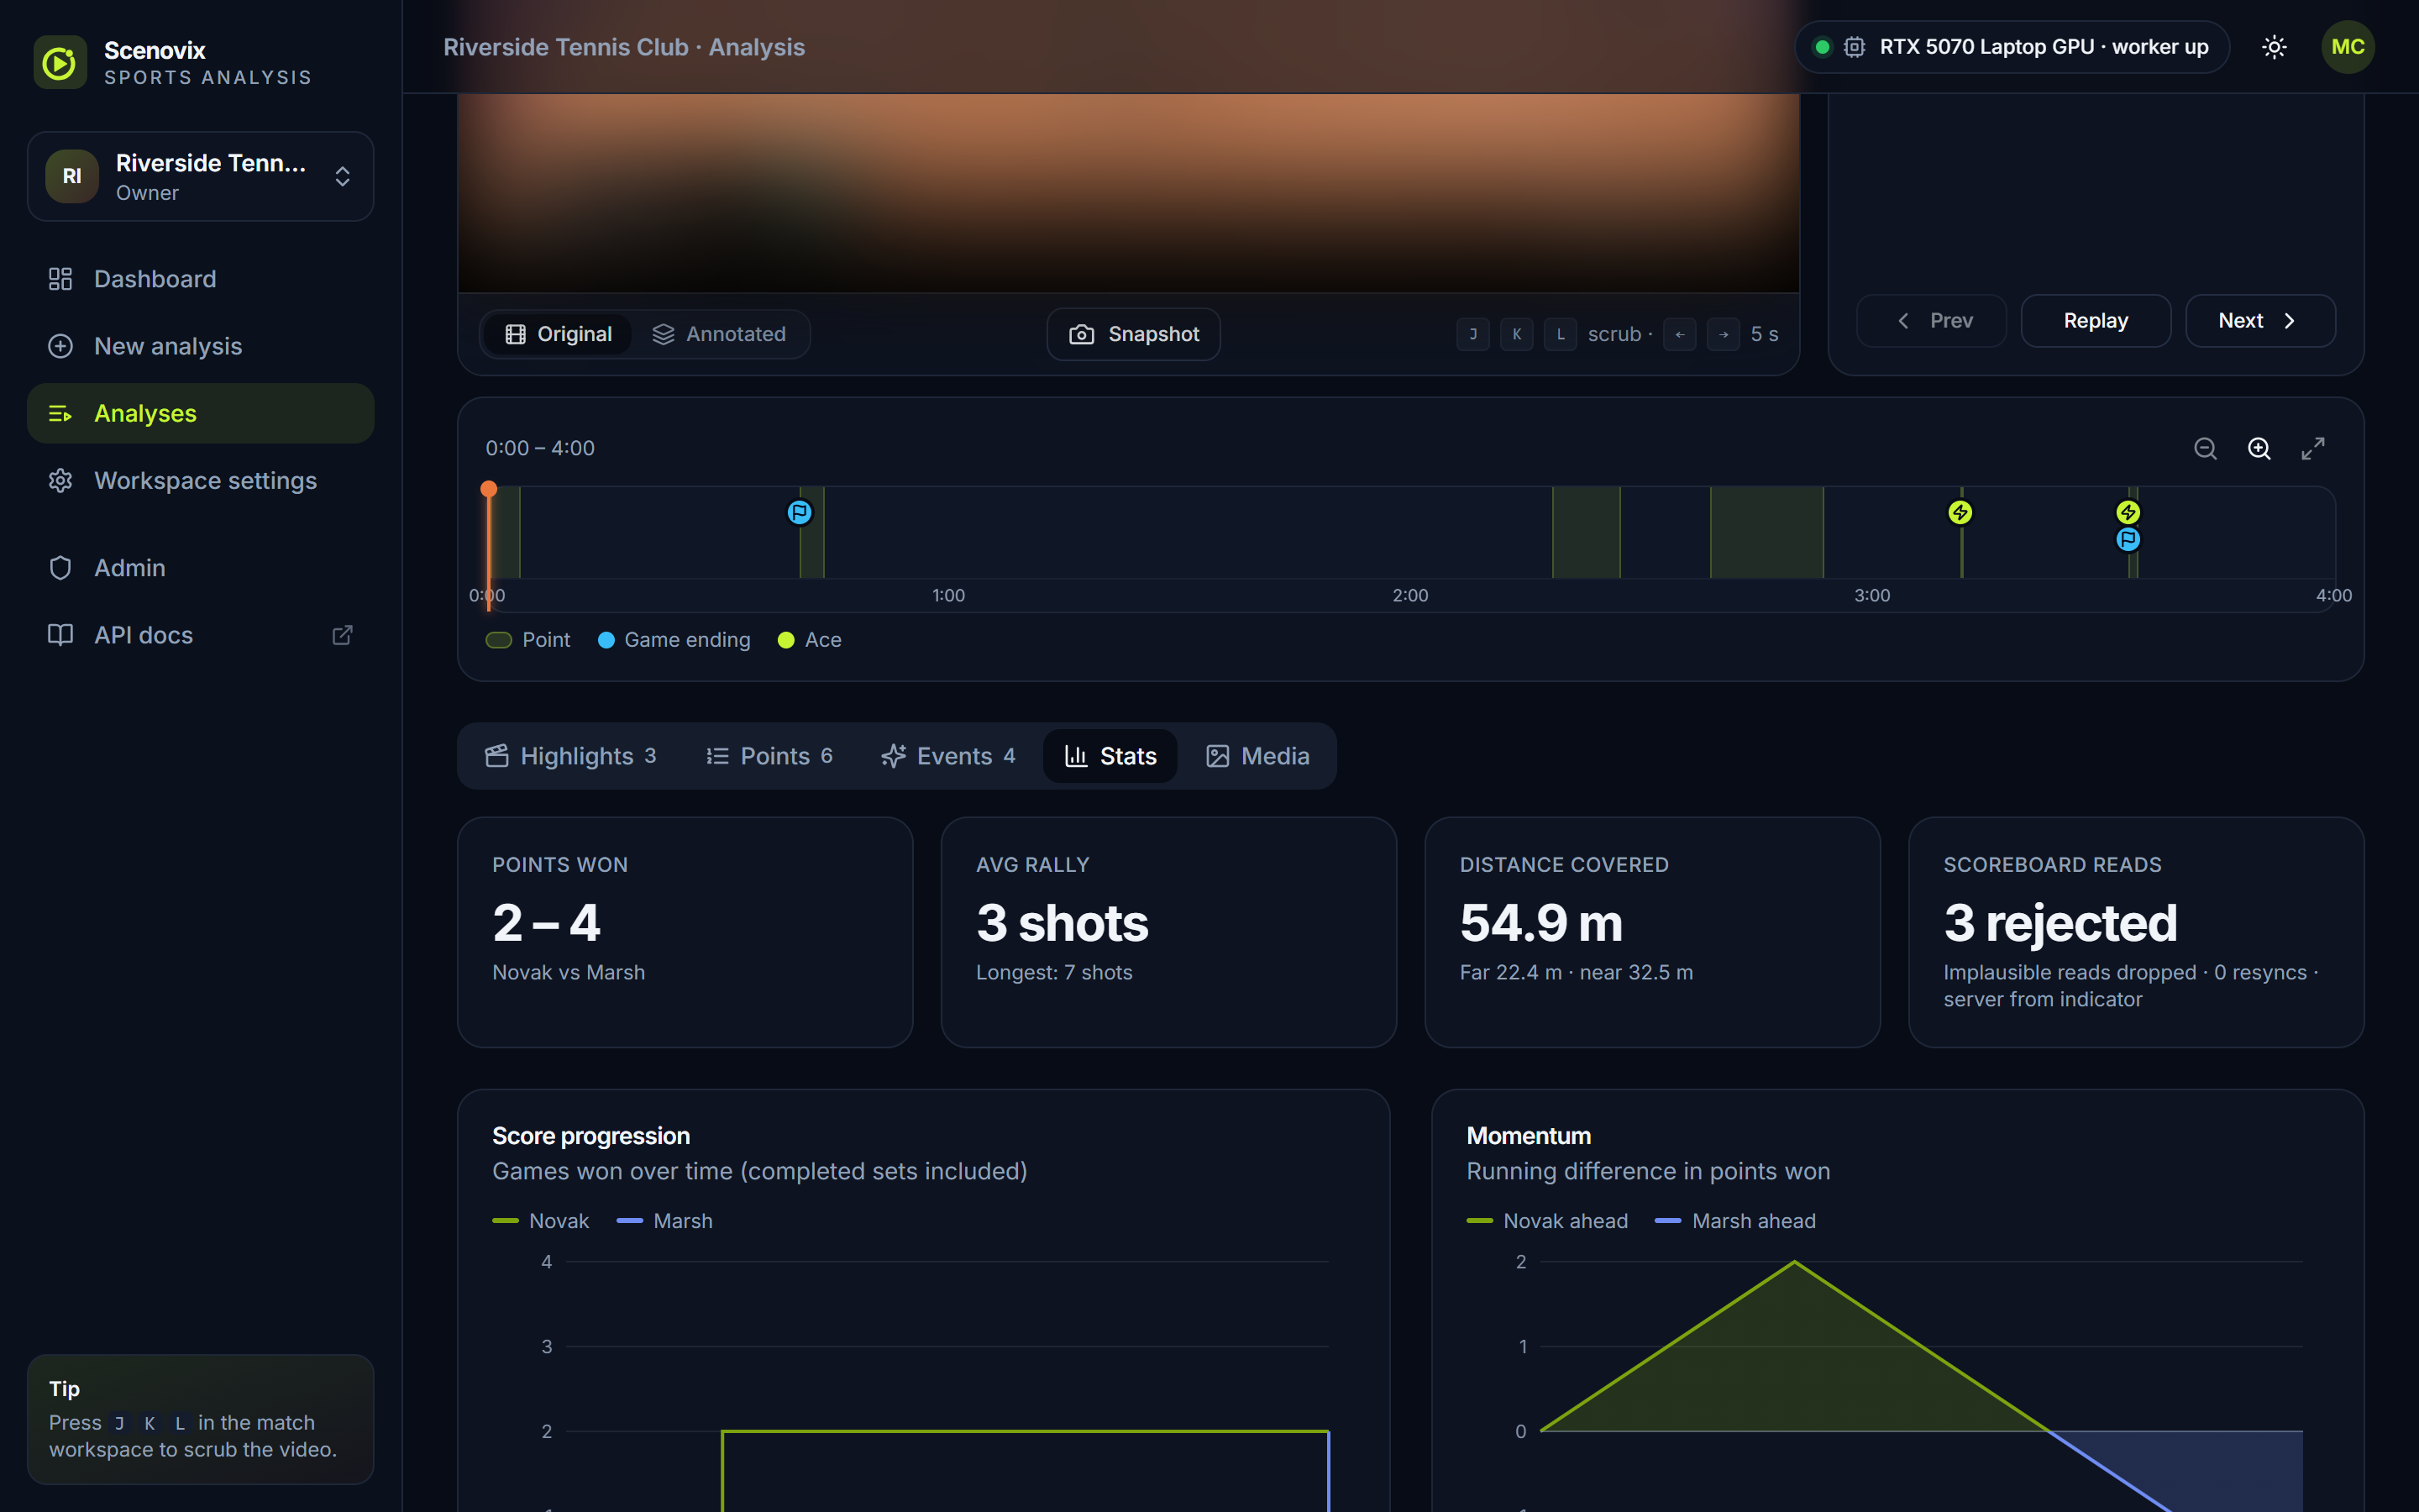Switch video view to Original
This screenshot has width=2419, height=1512.
coord(558,334)
